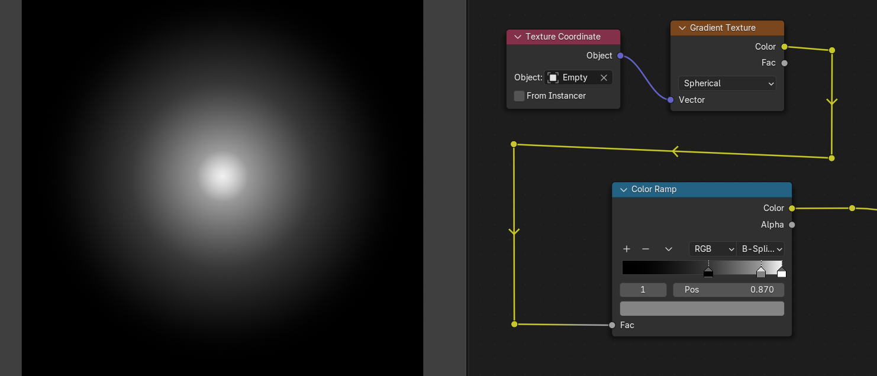Image resolution: width=877 pixels, height=376 pixels.
Task: Click the plus icon to add a color stop
Action: 627,249
